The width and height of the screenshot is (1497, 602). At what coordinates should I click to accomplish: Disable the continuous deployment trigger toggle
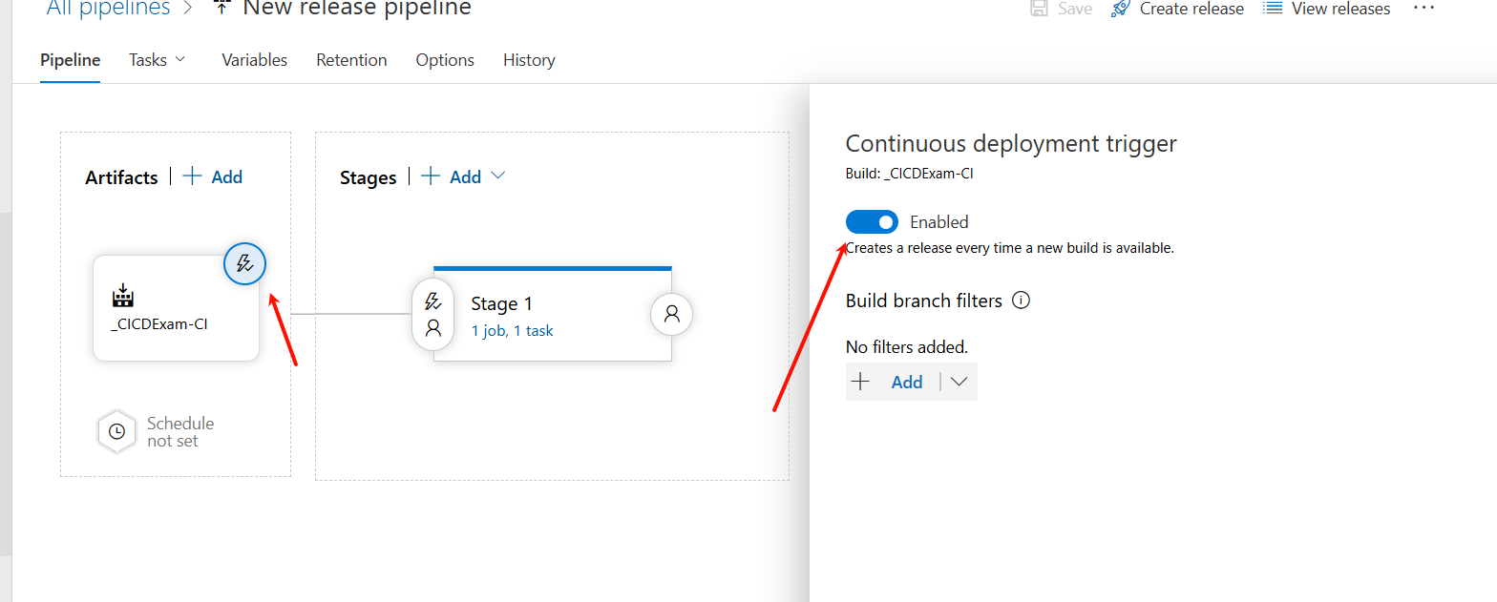click(x=872, y=222)
